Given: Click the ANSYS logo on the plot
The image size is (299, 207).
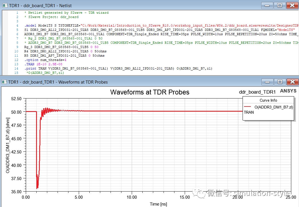Looking at the screenshot, I should 288,91.
